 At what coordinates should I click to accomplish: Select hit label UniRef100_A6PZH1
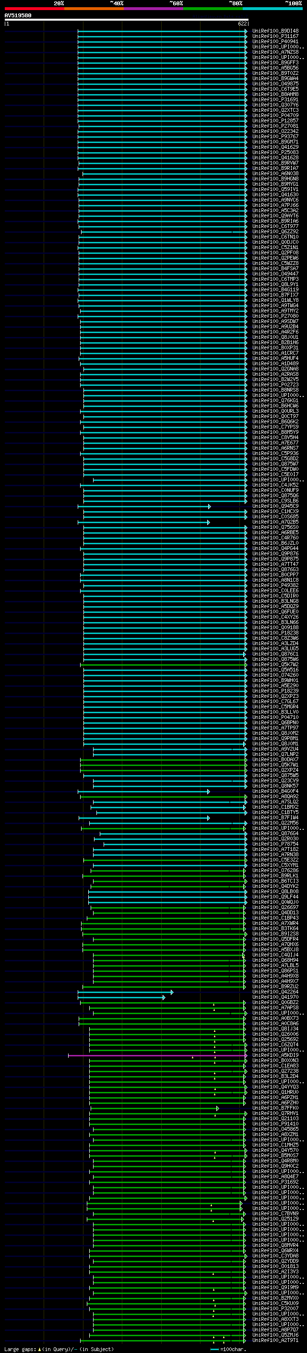(275, 1097)
